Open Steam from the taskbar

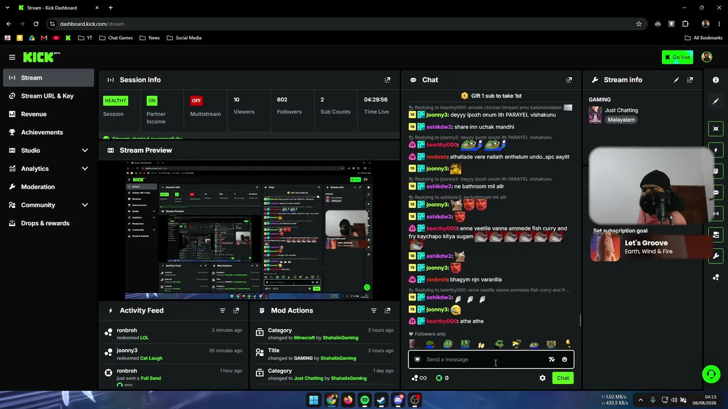[x=381, y=400]
